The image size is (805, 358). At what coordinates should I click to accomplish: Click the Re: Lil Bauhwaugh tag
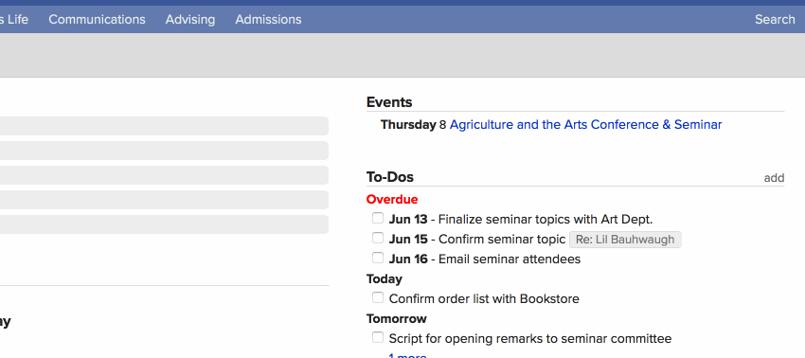(x=625, y=240)
